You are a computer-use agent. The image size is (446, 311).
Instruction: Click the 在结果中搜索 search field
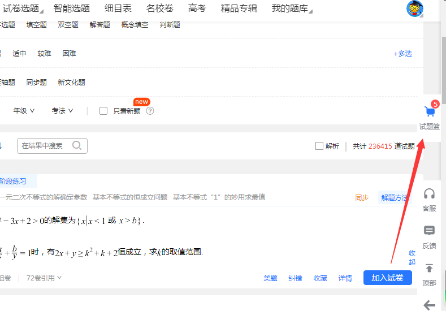45,146
